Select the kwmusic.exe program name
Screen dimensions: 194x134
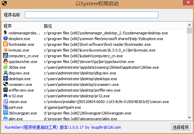19,50
